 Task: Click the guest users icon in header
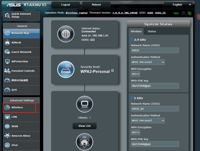pos(183,13)
